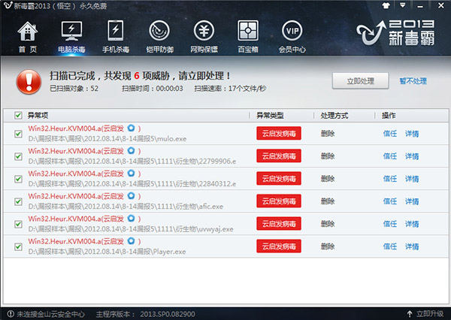This screenshot has width=451, height=320.
Task: Select the Player.exe file path text
Action: (107, 252)
